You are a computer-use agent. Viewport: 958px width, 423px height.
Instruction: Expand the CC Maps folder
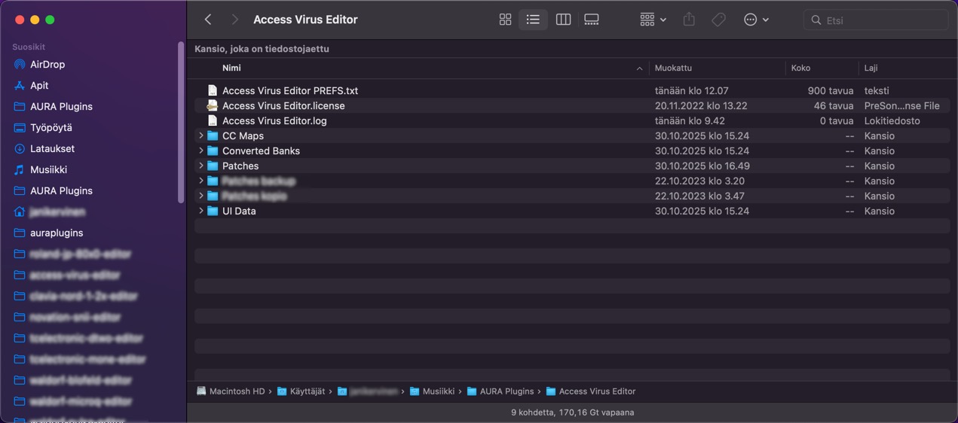201,136
